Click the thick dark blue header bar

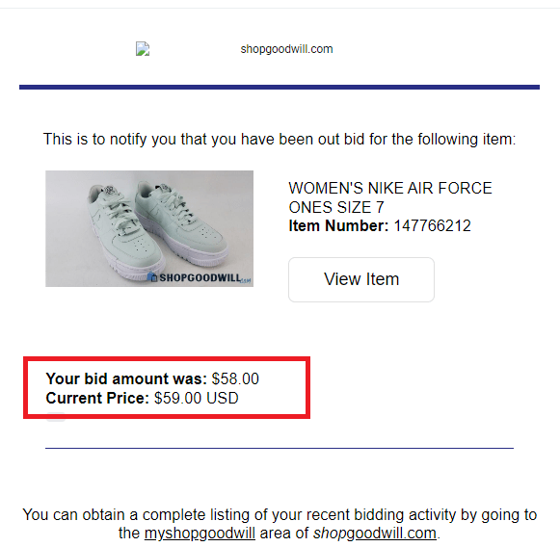point(280,87)
